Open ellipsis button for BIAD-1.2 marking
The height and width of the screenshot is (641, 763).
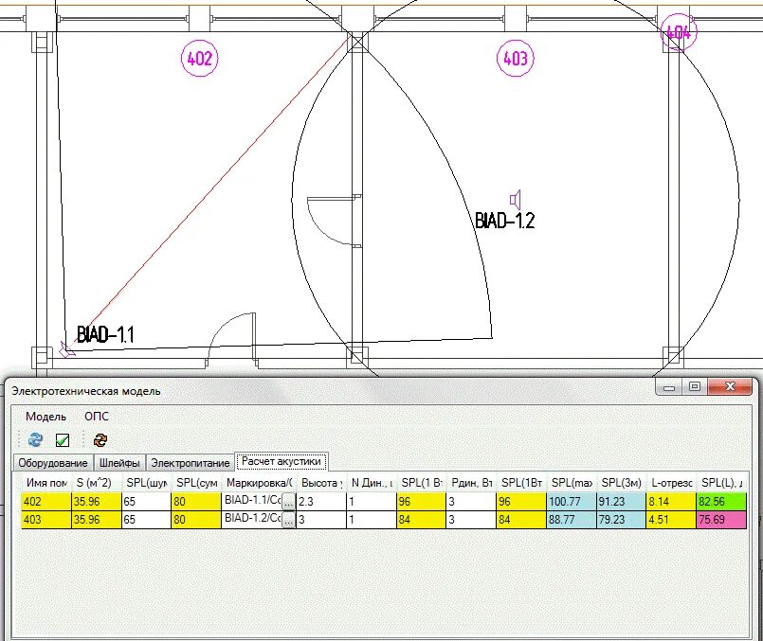(x=288, y=520)
